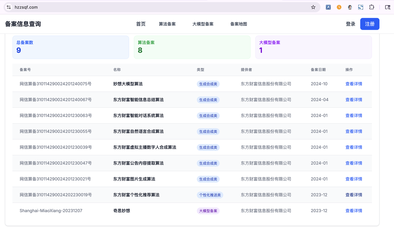Open the 备案地图 nav item
The height and width of the screenshot is (231, 394).
[239, 24]
